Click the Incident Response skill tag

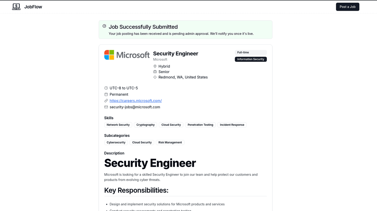(x=232, y=125)
